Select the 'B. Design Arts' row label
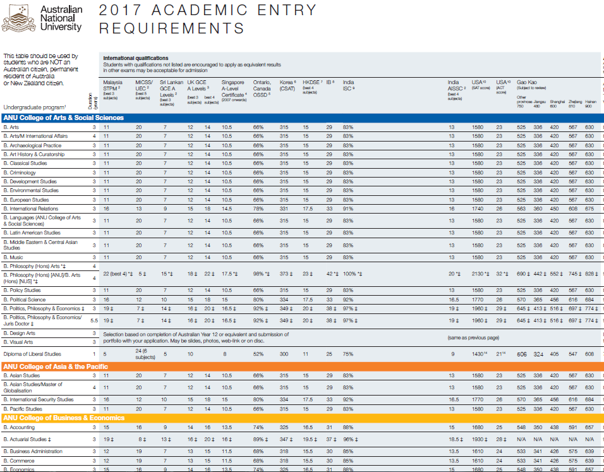This screenshot has height=472, width=604. (x=19, y=333)
